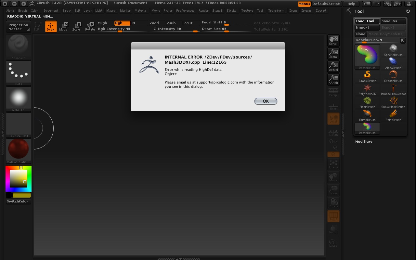Click the Focal Shift slider
416x260 pixels.
pos(226,23)
